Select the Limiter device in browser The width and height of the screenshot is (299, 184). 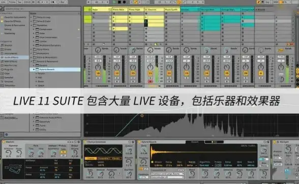(43, 41)
